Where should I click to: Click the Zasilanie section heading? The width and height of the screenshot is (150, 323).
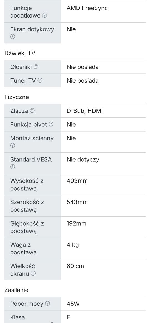pos(16,290)
